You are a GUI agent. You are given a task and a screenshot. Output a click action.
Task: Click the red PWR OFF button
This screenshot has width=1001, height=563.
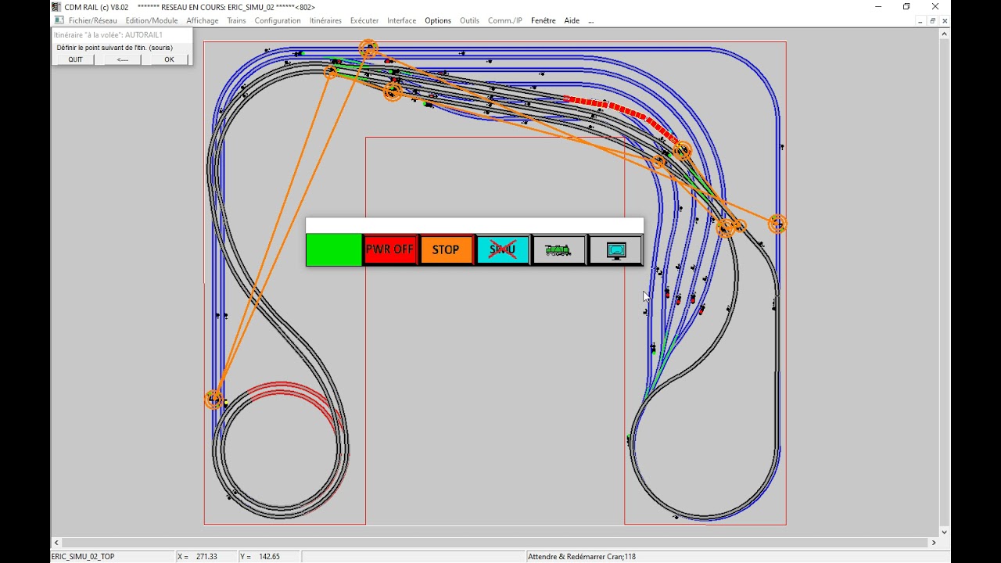389,249
